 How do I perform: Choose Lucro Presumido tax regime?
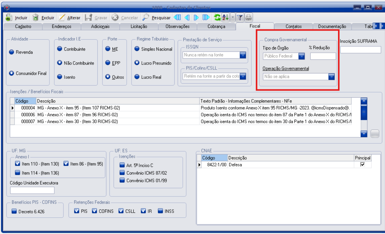tap(137, 63)
